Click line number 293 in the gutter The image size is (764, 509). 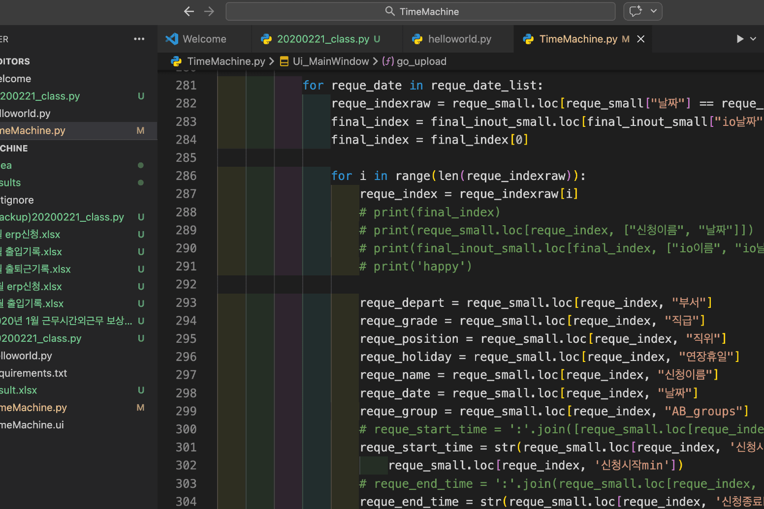click(186, 303)
